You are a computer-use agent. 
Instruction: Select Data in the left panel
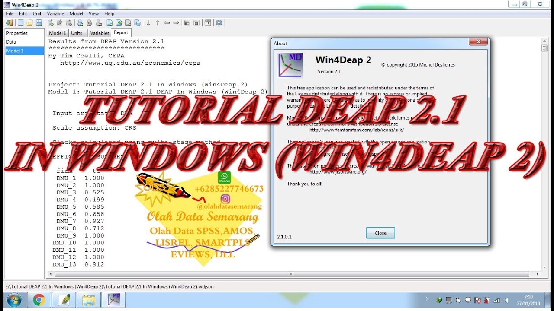click(24, 42)
